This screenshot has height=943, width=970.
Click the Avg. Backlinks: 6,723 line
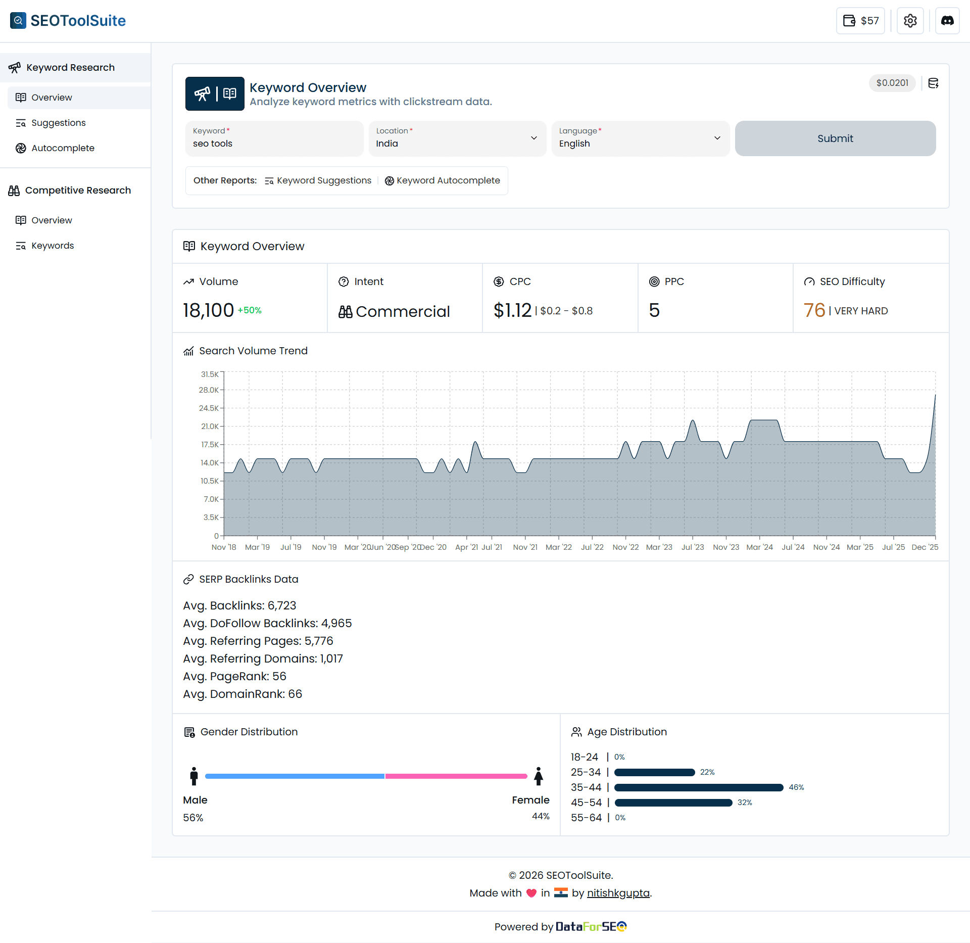(239, 606)
